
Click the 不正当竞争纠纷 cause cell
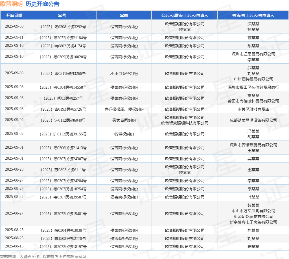pos(124,73)
